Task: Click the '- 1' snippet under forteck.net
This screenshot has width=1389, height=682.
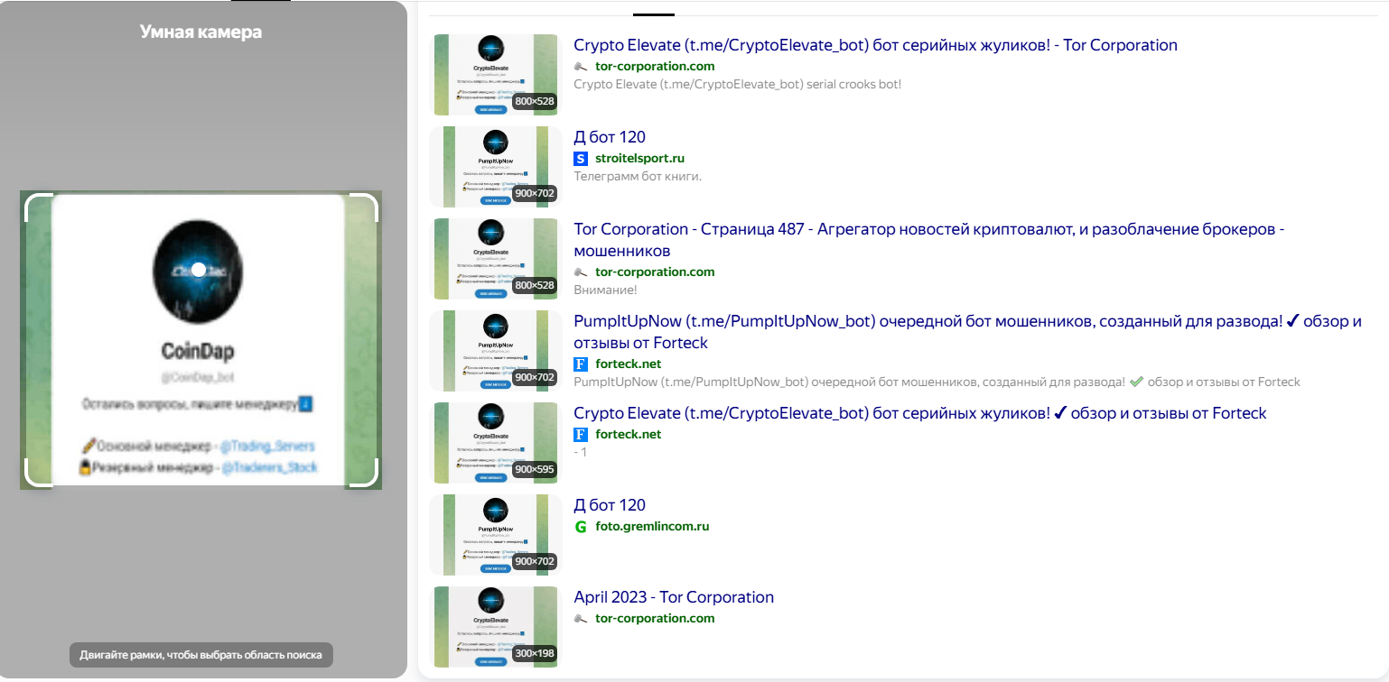Action: (581, 452)
